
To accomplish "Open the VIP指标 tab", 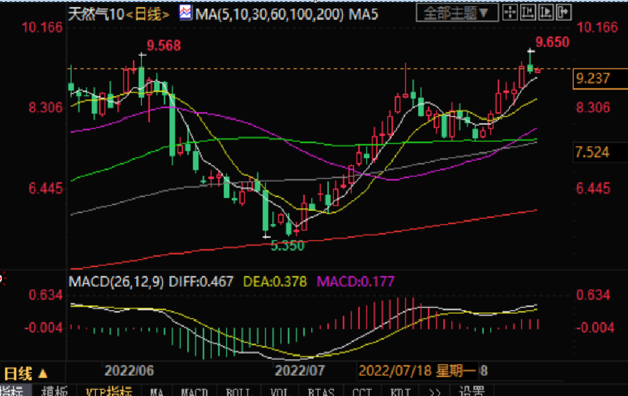I will 108,391.
